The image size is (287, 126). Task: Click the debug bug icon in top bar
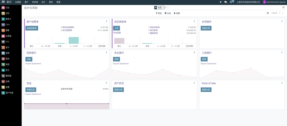[x=221, y=2]
